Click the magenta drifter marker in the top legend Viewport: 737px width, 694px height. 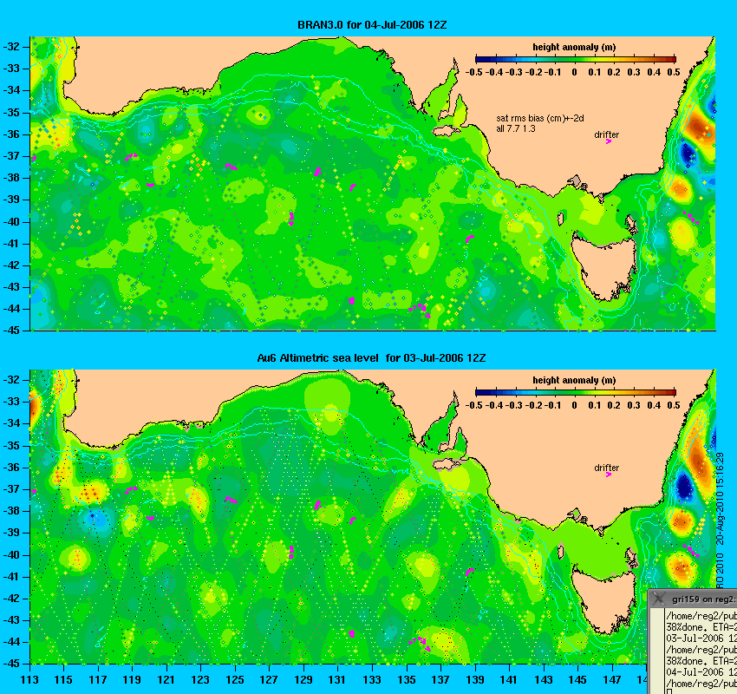tap(608, 141)
